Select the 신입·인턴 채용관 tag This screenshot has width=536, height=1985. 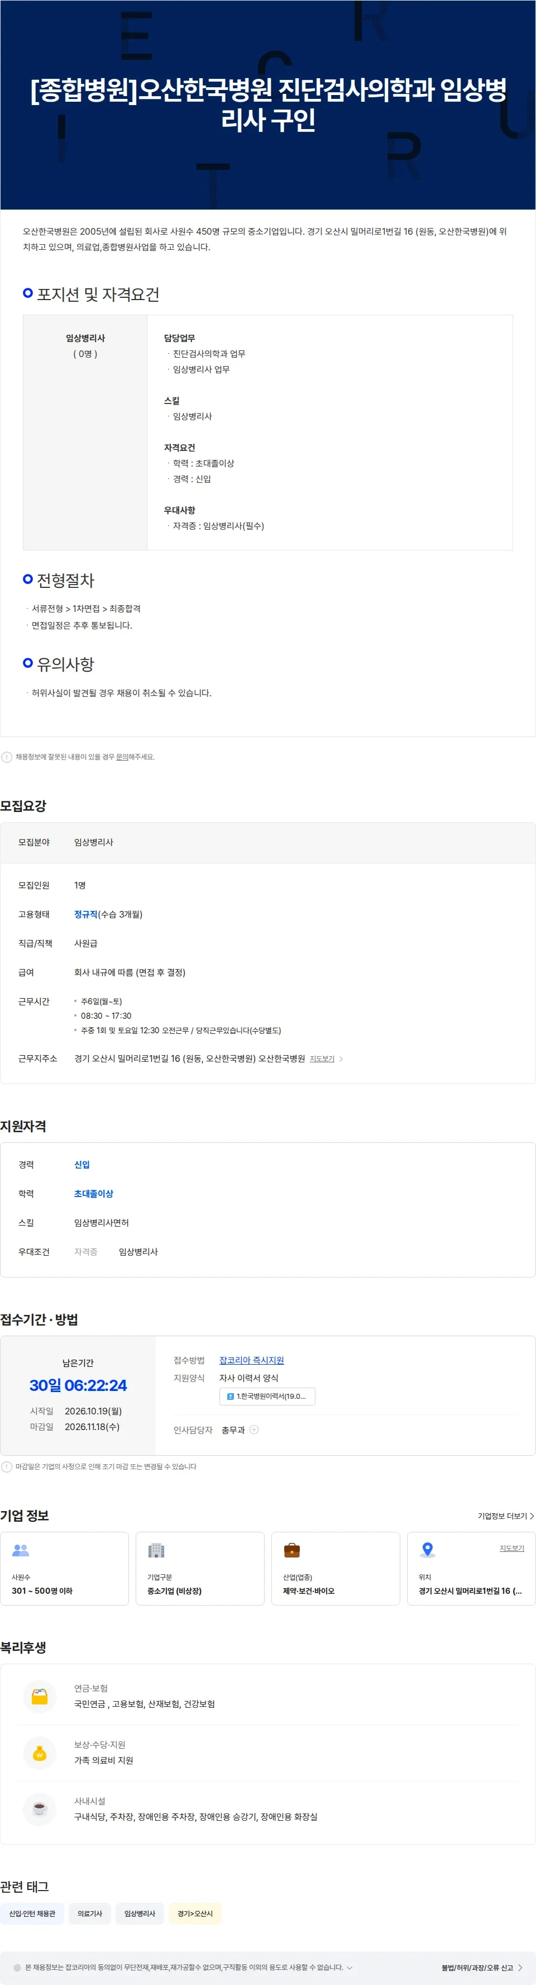pos(32,1913)
